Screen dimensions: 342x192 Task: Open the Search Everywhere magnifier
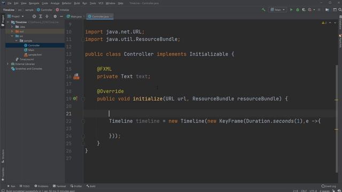tap(340, 10)
